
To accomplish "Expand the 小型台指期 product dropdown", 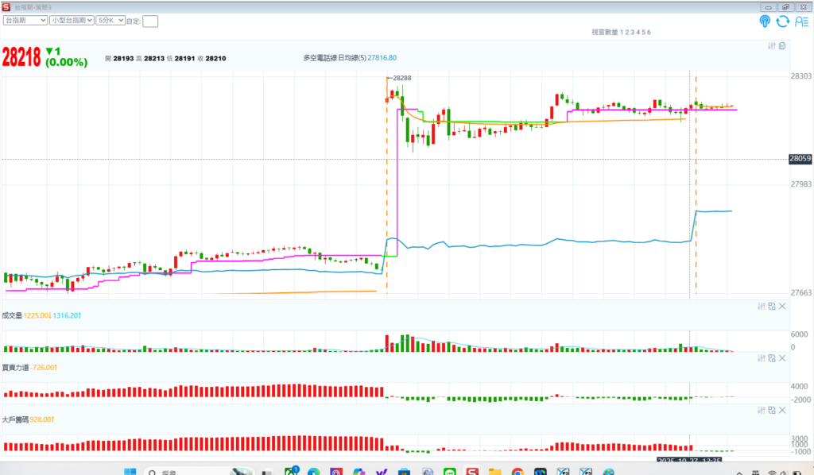I will tap(72, 21).
